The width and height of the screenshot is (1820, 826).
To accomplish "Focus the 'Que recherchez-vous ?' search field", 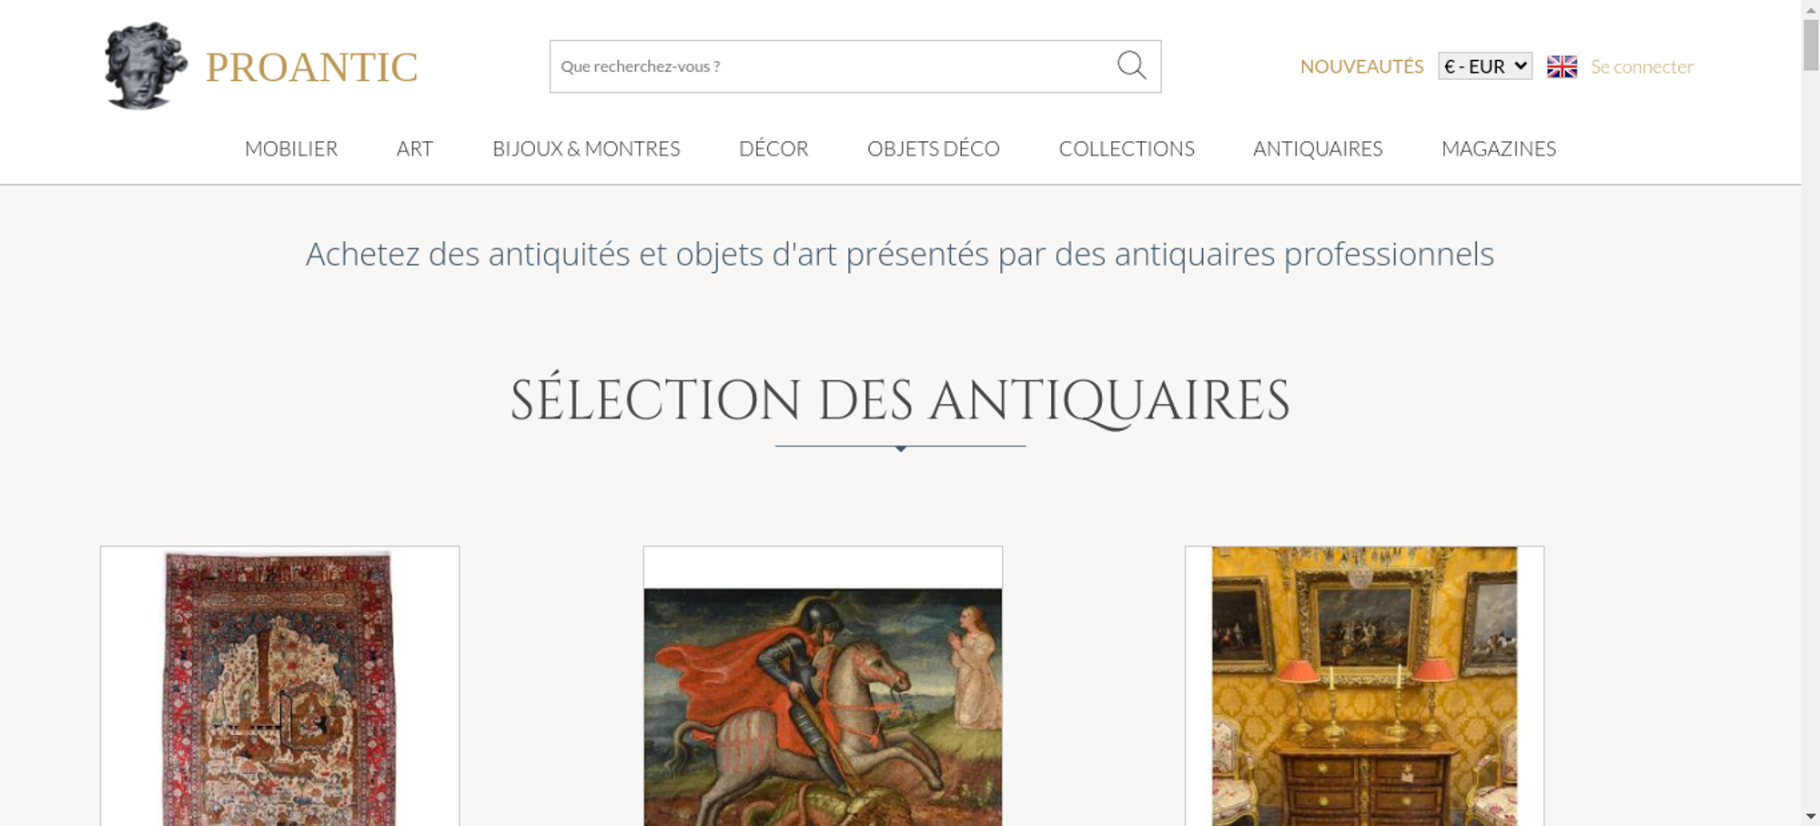I will 833,66.
